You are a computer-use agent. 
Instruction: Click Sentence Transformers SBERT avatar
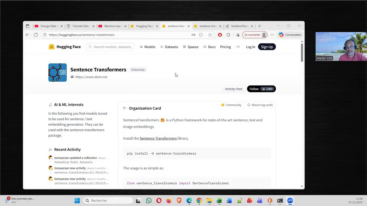click(x=57, y=73)
